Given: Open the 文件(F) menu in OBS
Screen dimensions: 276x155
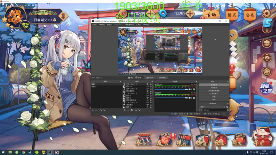Looking at the screenshot, I should pyautogui.click(x=95, y=24).
